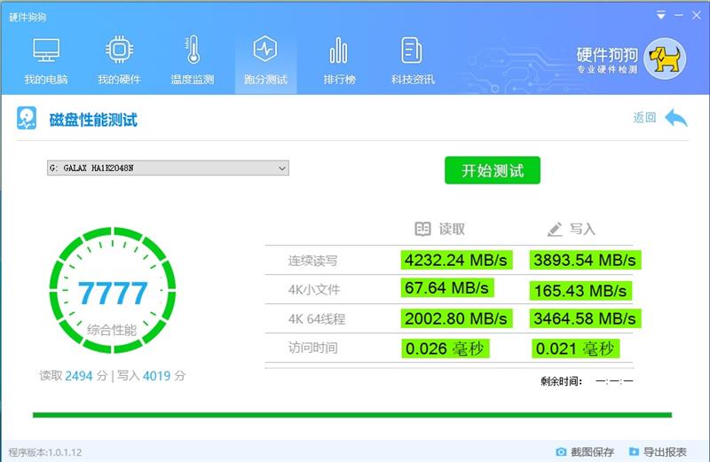This screenshot has width=710, height=462.
Task: Click the 67.64 MB/s 4K read value
Action: 447,288
